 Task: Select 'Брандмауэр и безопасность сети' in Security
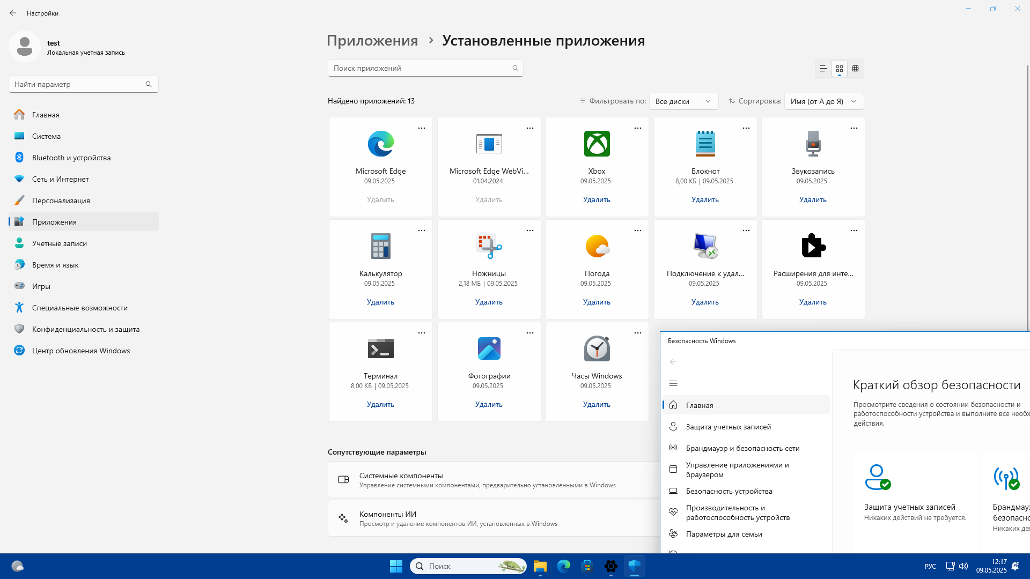[x=742, y=448]
